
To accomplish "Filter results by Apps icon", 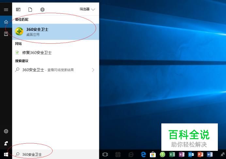I will pyautogui.click(x=18, y=9).
